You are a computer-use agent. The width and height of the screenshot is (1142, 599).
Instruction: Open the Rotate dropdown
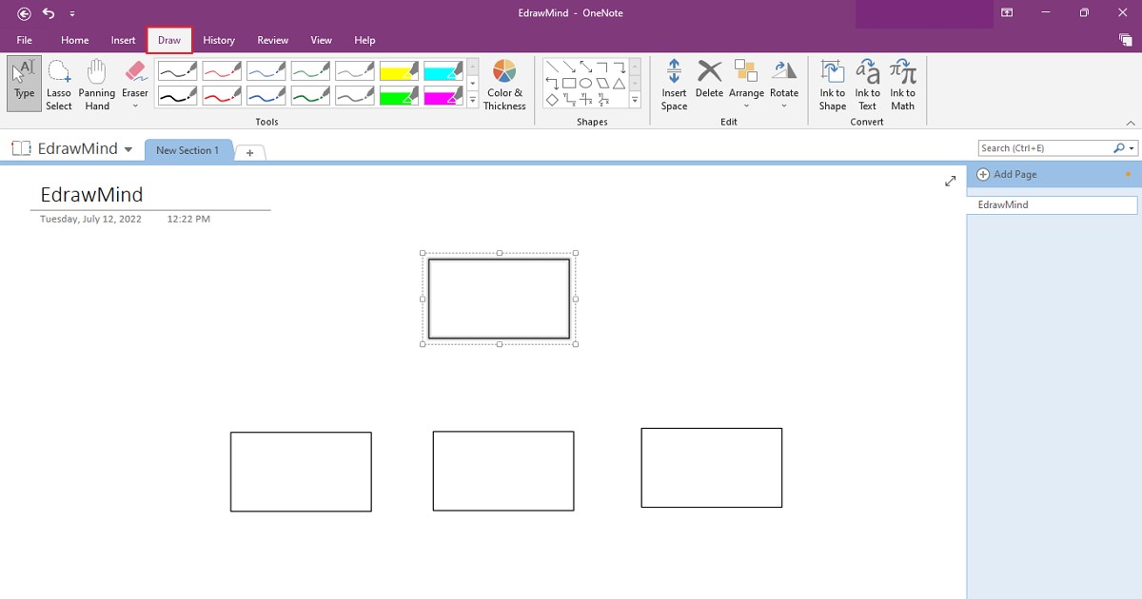point(784,84)
